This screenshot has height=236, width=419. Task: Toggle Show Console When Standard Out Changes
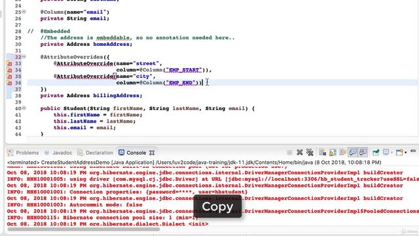point(353,152)
